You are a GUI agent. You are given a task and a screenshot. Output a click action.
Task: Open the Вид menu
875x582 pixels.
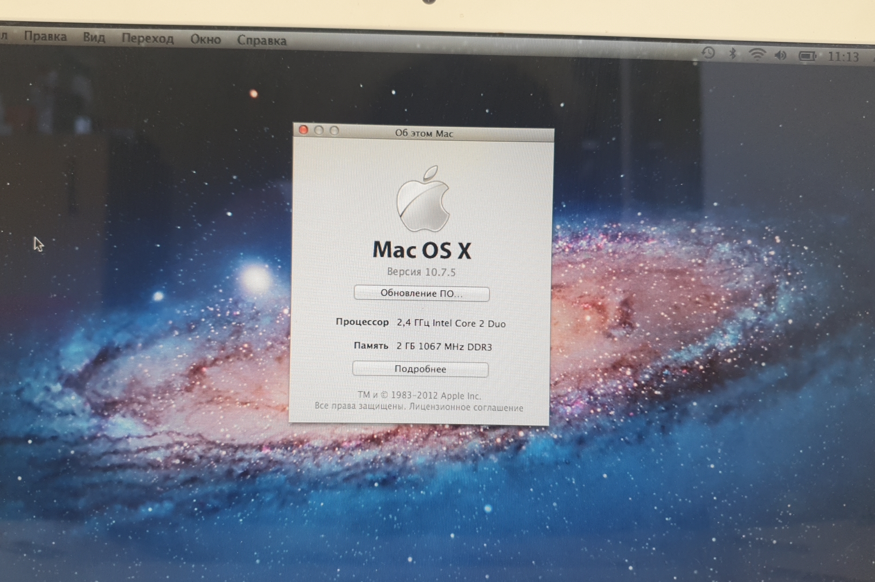point(94,37)
